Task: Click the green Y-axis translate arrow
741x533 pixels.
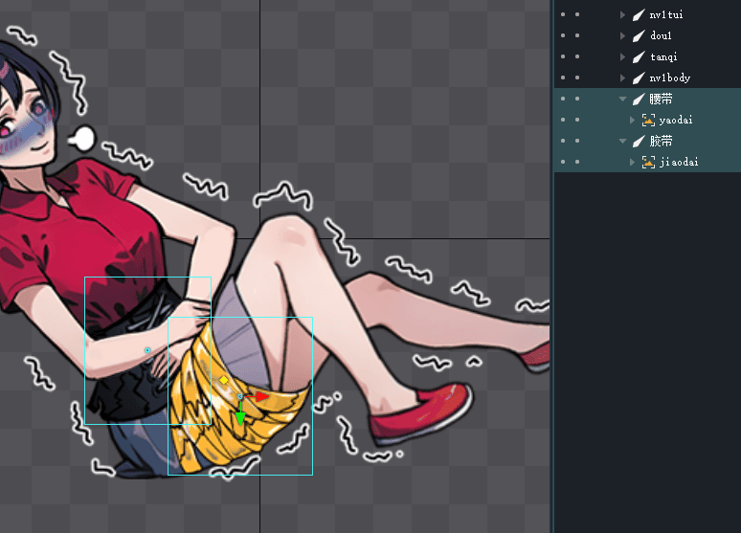Action: click(239, 419)
